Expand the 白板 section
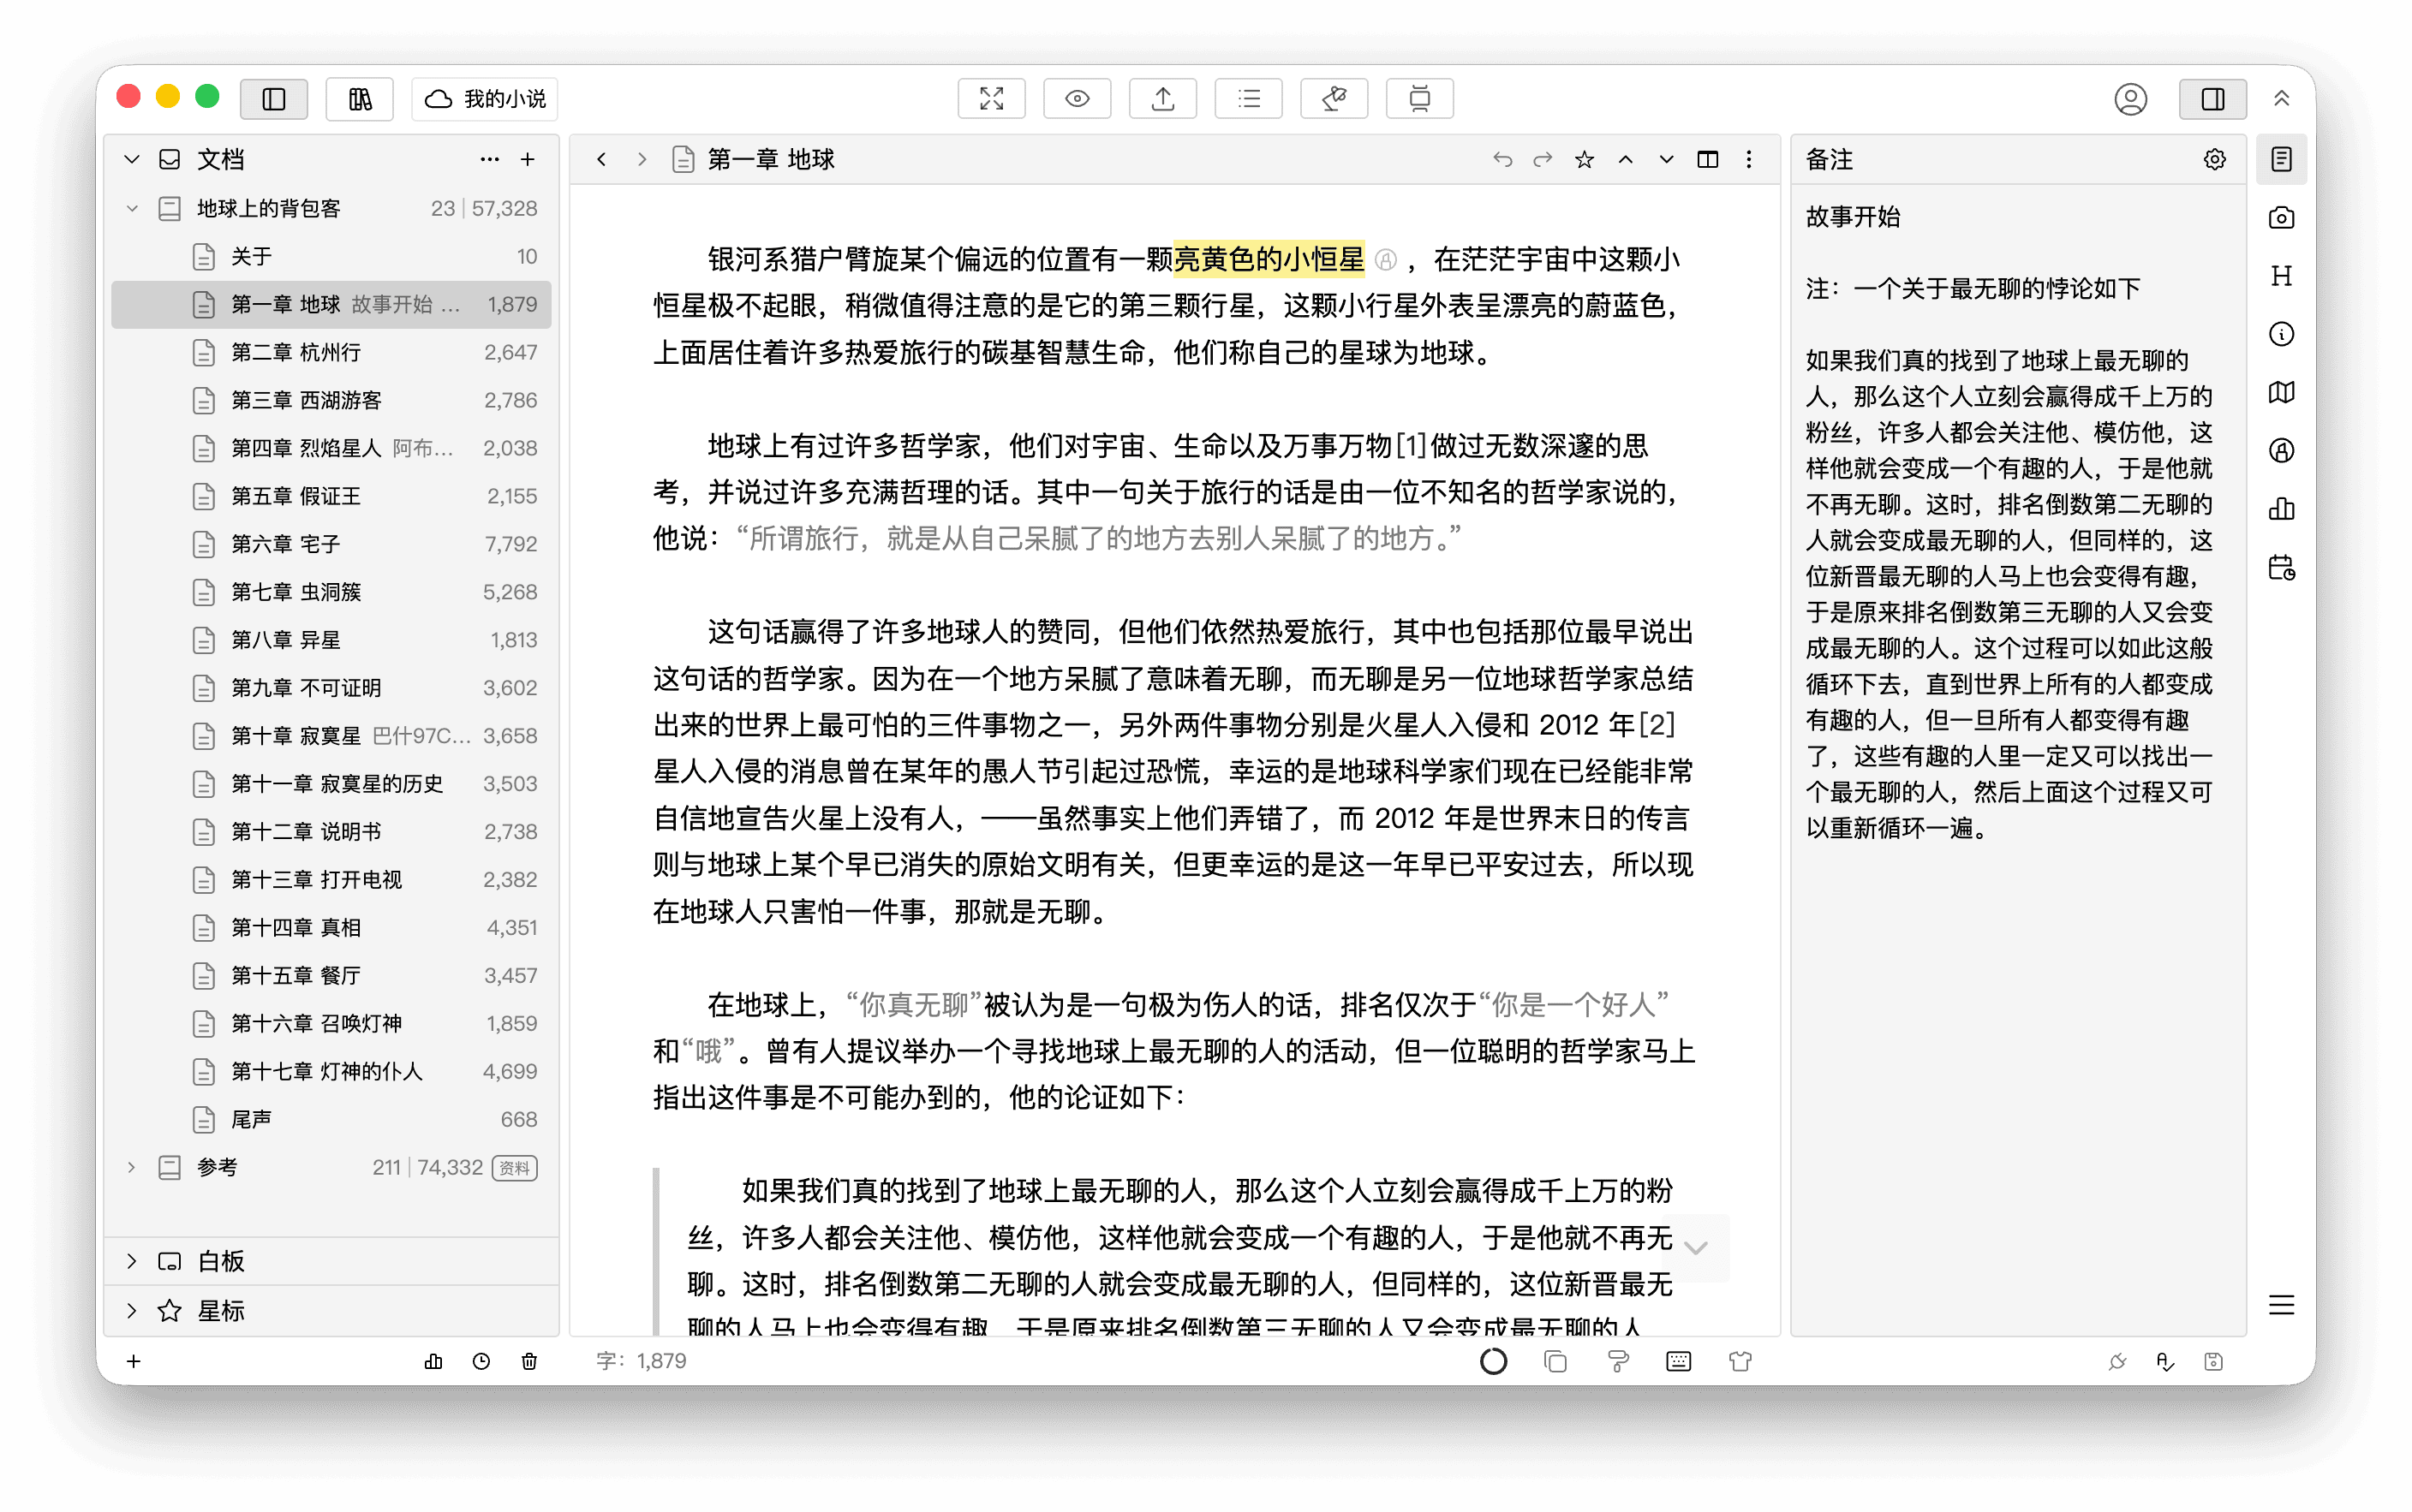 (x=132, y=1261)
